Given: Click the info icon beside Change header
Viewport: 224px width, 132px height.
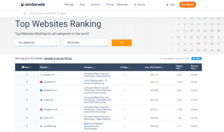Looking at the screenshot, I should (x=129, y=67).
